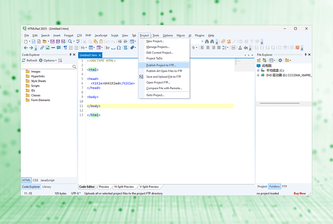Screen dimensions: 333x224
Task: Switch to H-Split Preview tab
Action: click(124, 187)
